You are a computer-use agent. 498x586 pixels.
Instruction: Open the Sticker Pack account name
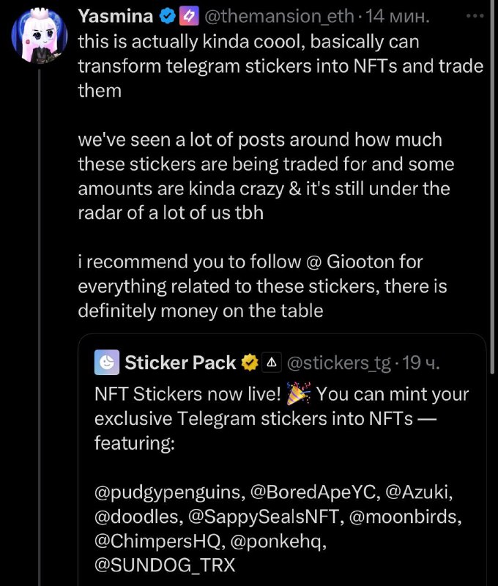(x=180, y=362)
